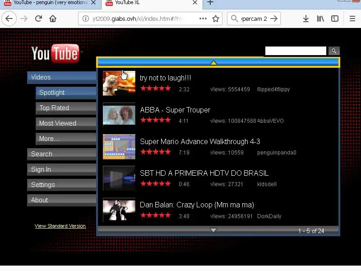Expand the More... video categories
Screen dimensions: 361x271
pyautogui.click(x=66, y=139)
